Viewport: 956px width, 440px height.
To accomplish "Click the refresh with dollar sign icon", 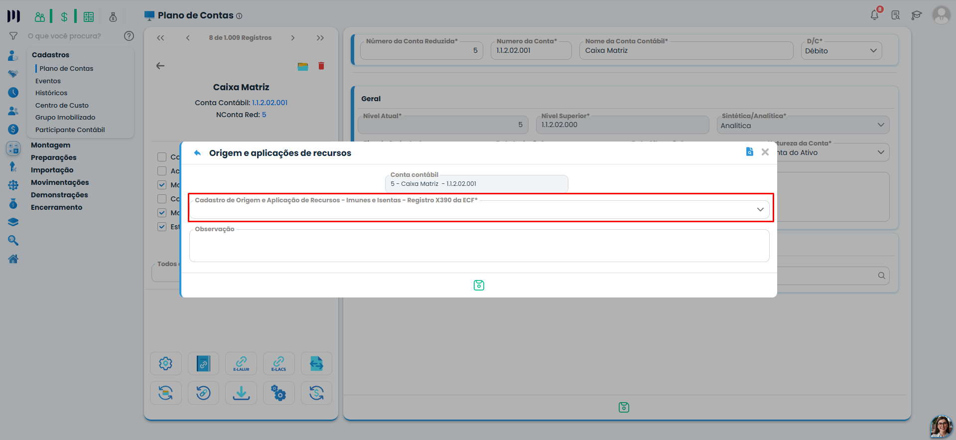I will (316, 393).
